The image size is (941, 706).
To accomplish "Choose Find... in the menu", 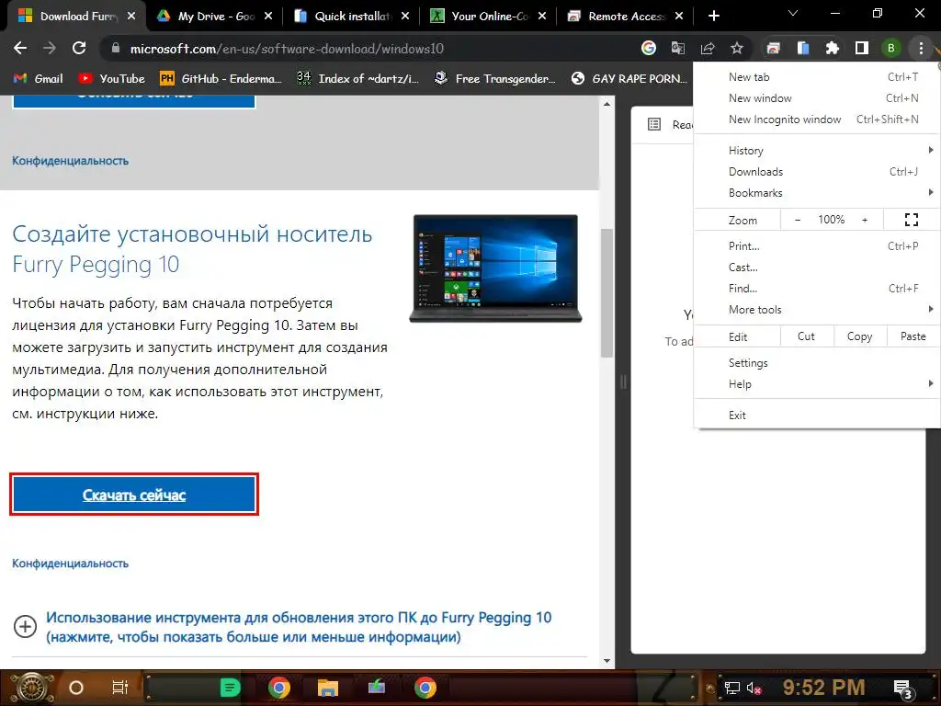I will coord(817,288).
